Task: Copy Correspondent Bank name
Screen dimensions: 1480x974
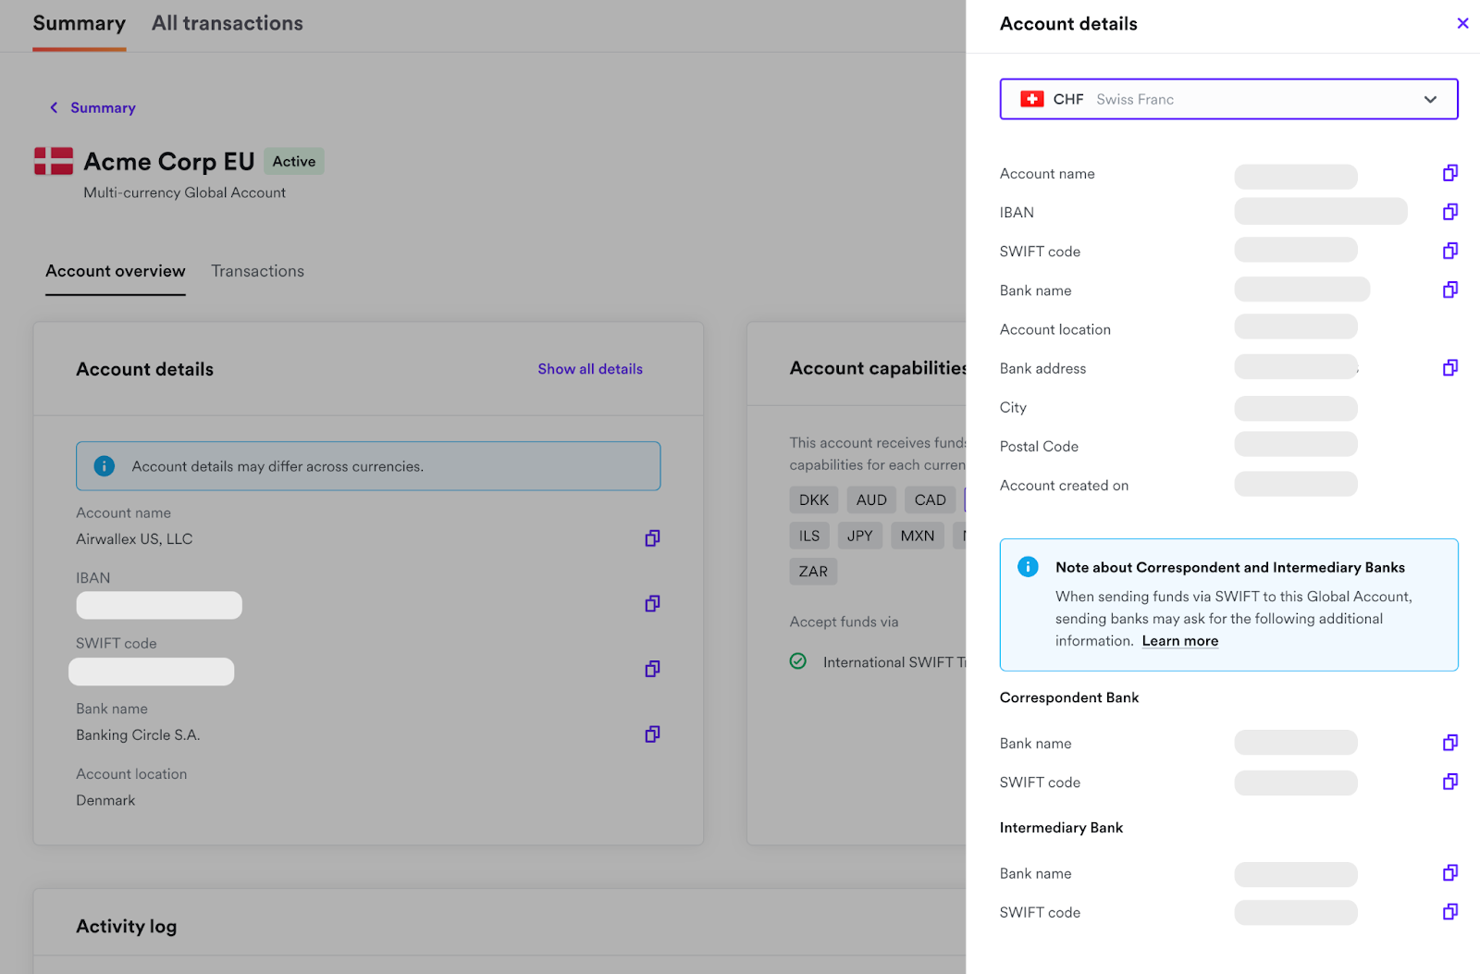Action: (1449, 743)
